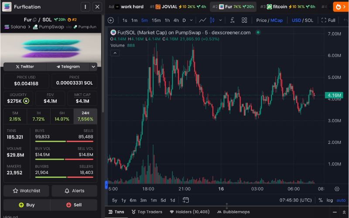Switch to the Txns tab
Screen dimensions: 349x218
point(116,212)
